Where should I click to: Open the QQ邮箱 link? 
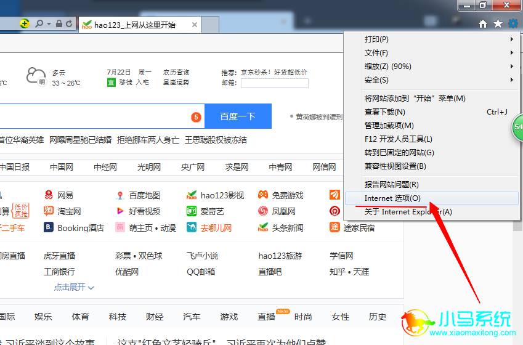click(x=201, y=272)
